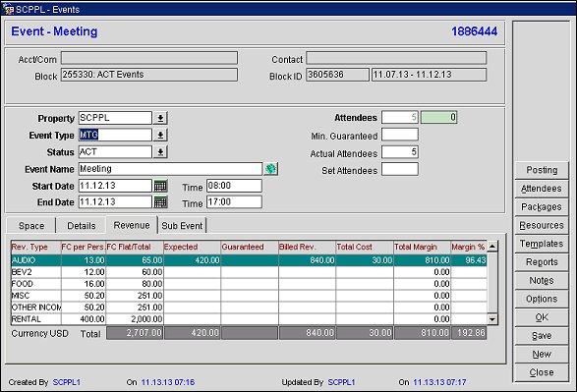The image size is (577, 392).
Task: Expand the Property dropdown
Action: (x=160, y=118)
